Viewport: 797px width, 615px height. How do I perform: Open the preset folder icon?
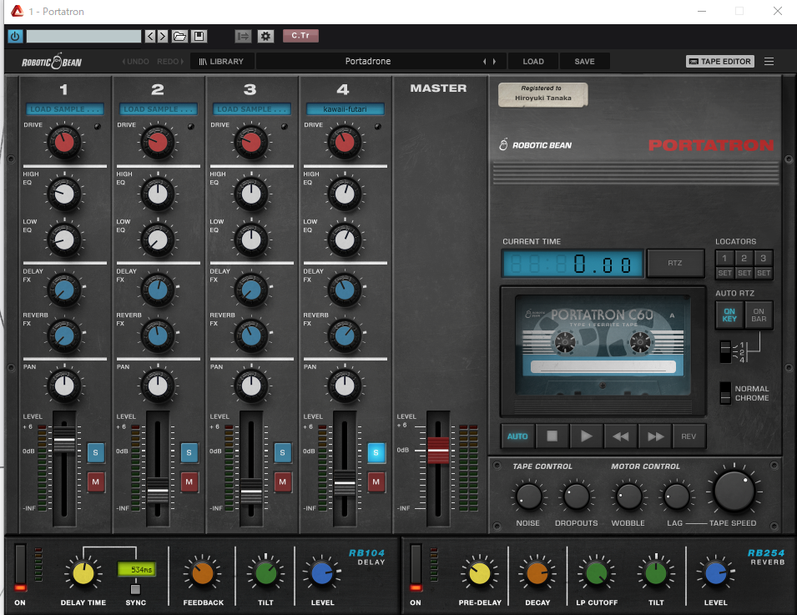179,36
